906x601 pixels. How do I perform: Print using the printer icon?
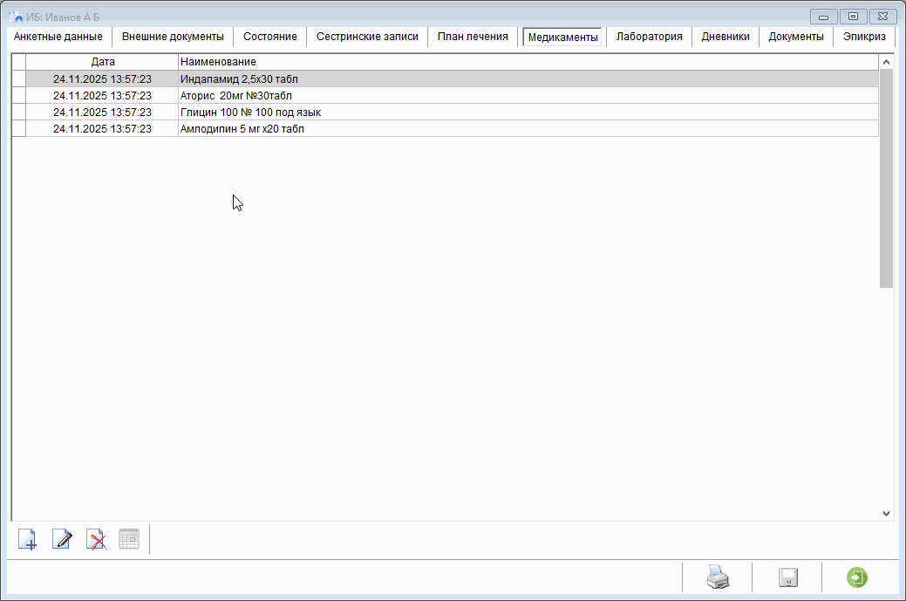coord(717,577)
